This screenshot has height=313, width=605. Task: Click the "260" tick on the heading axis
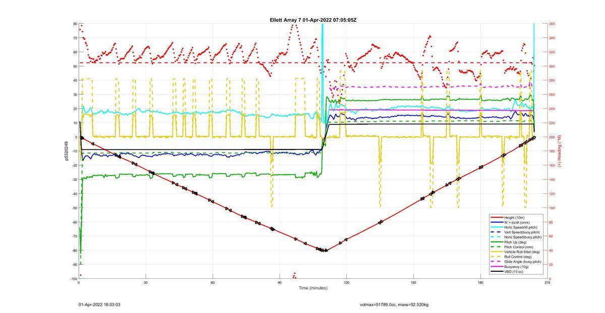(552, 95)
